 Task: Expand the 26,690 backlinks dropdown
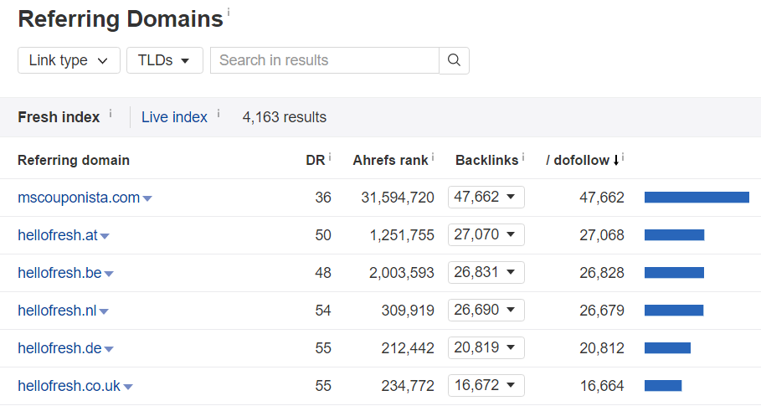point(486,310)
